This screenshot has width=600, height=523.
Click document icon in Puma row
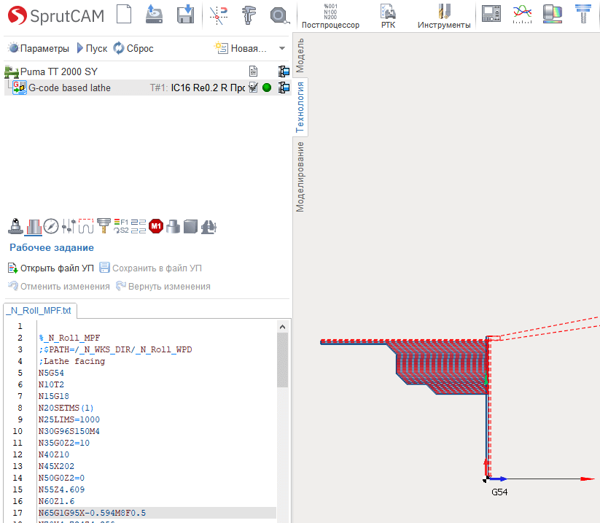pyautogui.click(x=253, y=71)
